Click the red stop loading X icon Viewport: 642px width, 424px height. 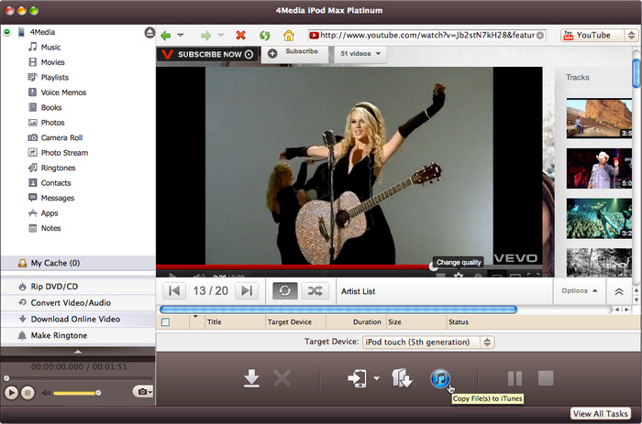click(x=240, y=36)
